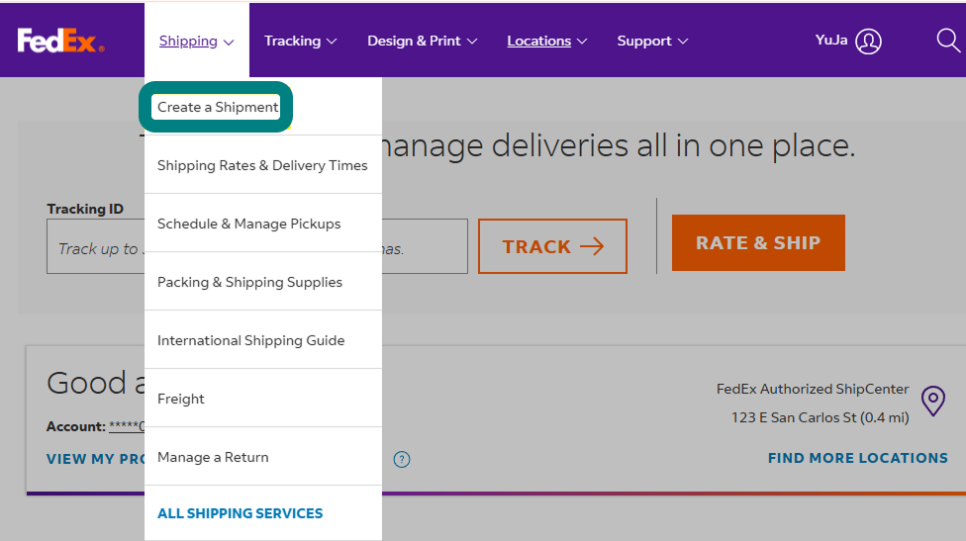Click the masked account number link

tap(127, 426)
